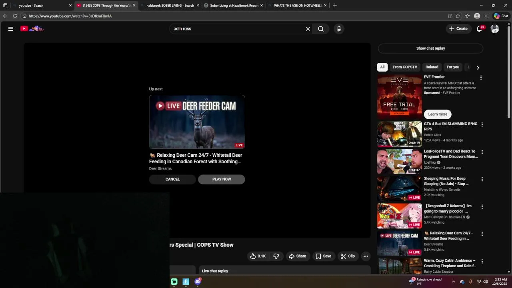Open GTA 4 SLAMMING video thumbnail

click(399, 134)
